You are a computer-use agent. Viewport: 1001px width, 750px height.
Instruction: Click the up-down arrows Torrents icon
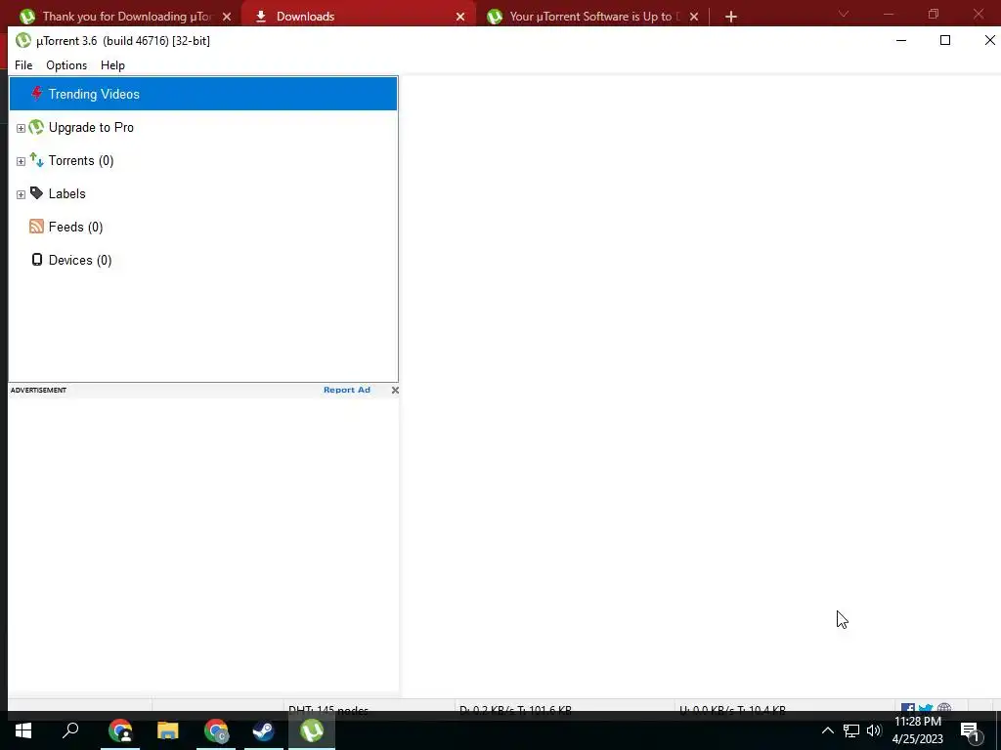pos(36,160)
